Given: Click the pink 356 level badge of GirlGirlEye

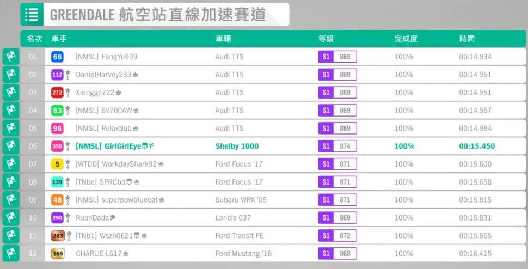Looking at the screenshot, I should point(57,146).
